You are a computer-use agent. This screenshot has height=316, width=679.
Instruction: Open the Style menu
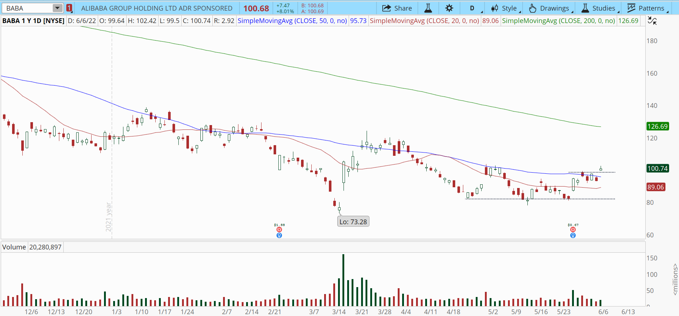click(506, 8)
